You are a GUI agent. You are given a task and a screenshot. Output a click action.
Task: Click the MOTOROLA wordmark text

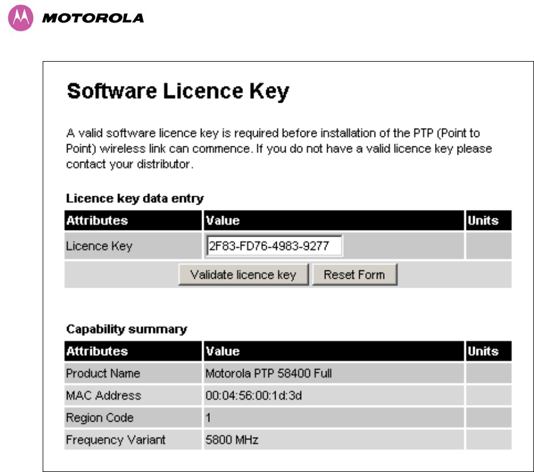click(93, 18)
